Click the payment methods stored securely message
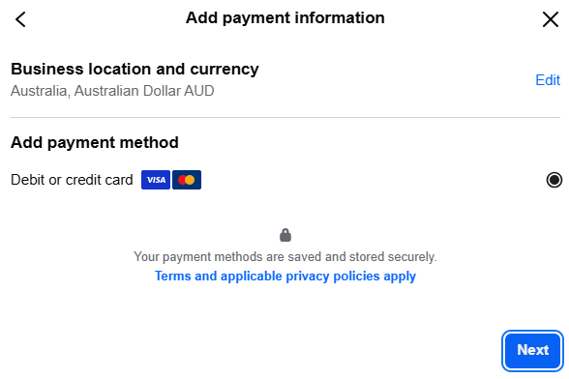 click(285, 257)
